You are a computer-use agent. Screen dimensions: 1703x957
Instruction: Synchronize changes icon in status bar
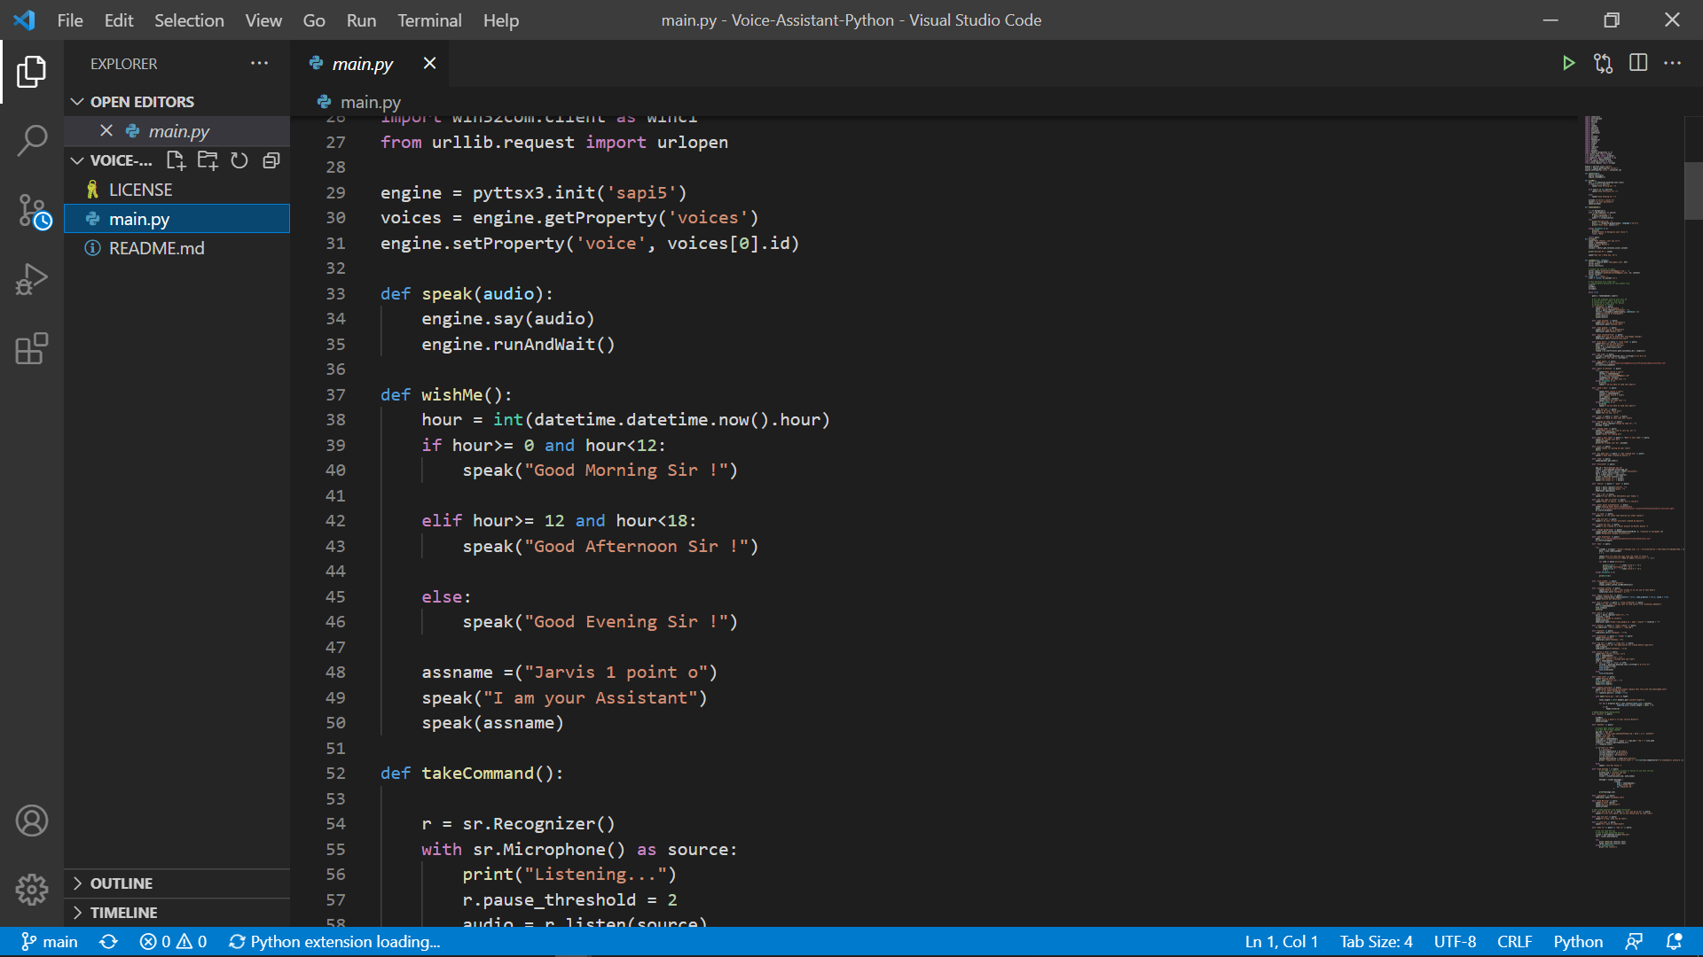tap(108, 941)
